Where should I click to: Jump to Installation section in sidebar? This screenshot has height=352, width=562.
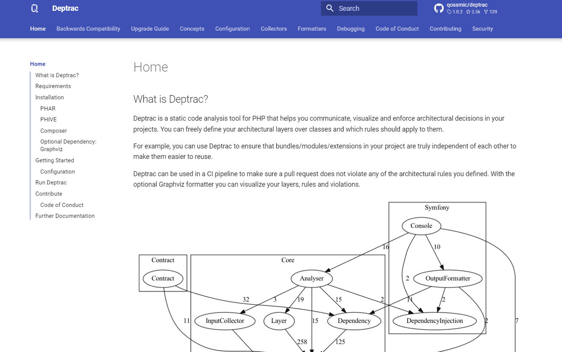(x=50, y=97)
